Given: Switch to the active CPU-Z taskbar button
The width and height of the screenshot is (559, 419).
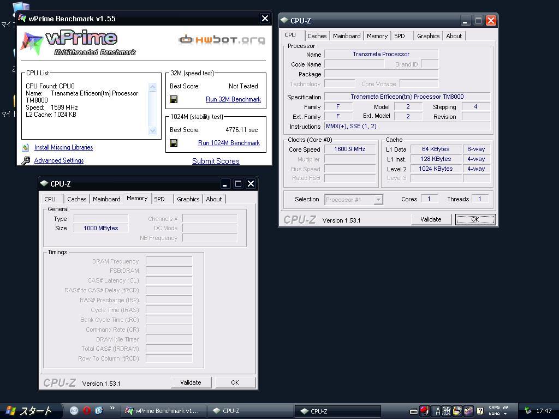Looking at the screenshot, I should pyautogui.click(x=338, y=411).
